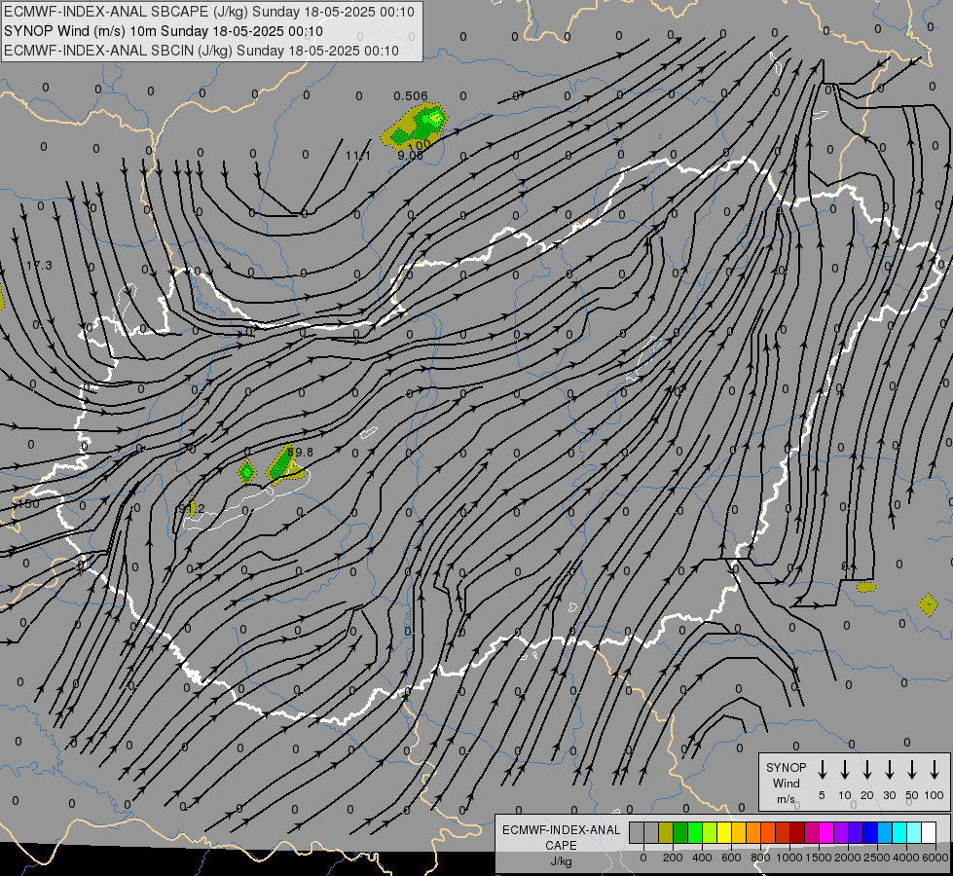Click the 20 m/s wind arrow in legend

(867, 770)
